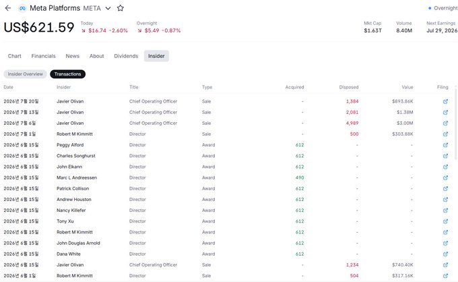Viewport: 458px width, 282px height.
Task: Expand the META ticker dropdown chevron
Action: point(108,9)
